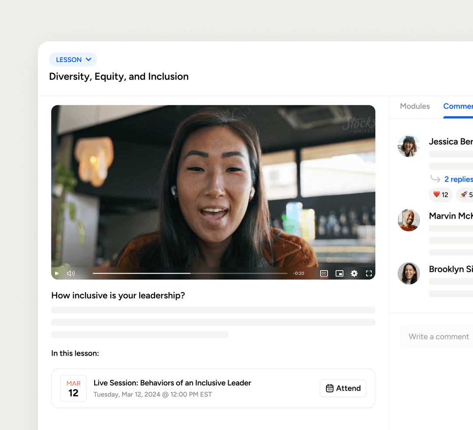
Task: Mute the video volume
Action: point(71,273)
